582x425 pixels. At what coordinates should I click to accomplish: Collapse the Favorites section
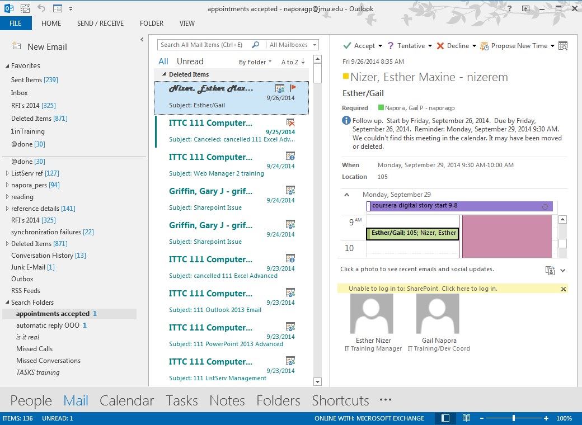coord(7,66)
